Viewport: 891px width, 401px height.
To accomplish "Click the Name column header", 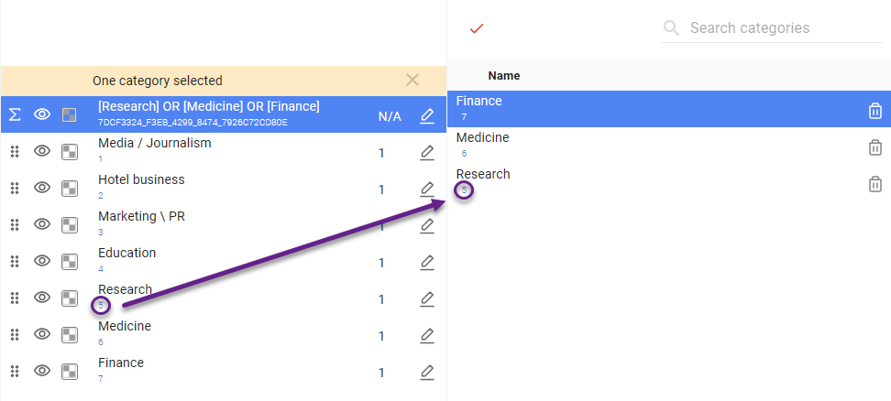I will coord(504,76).
